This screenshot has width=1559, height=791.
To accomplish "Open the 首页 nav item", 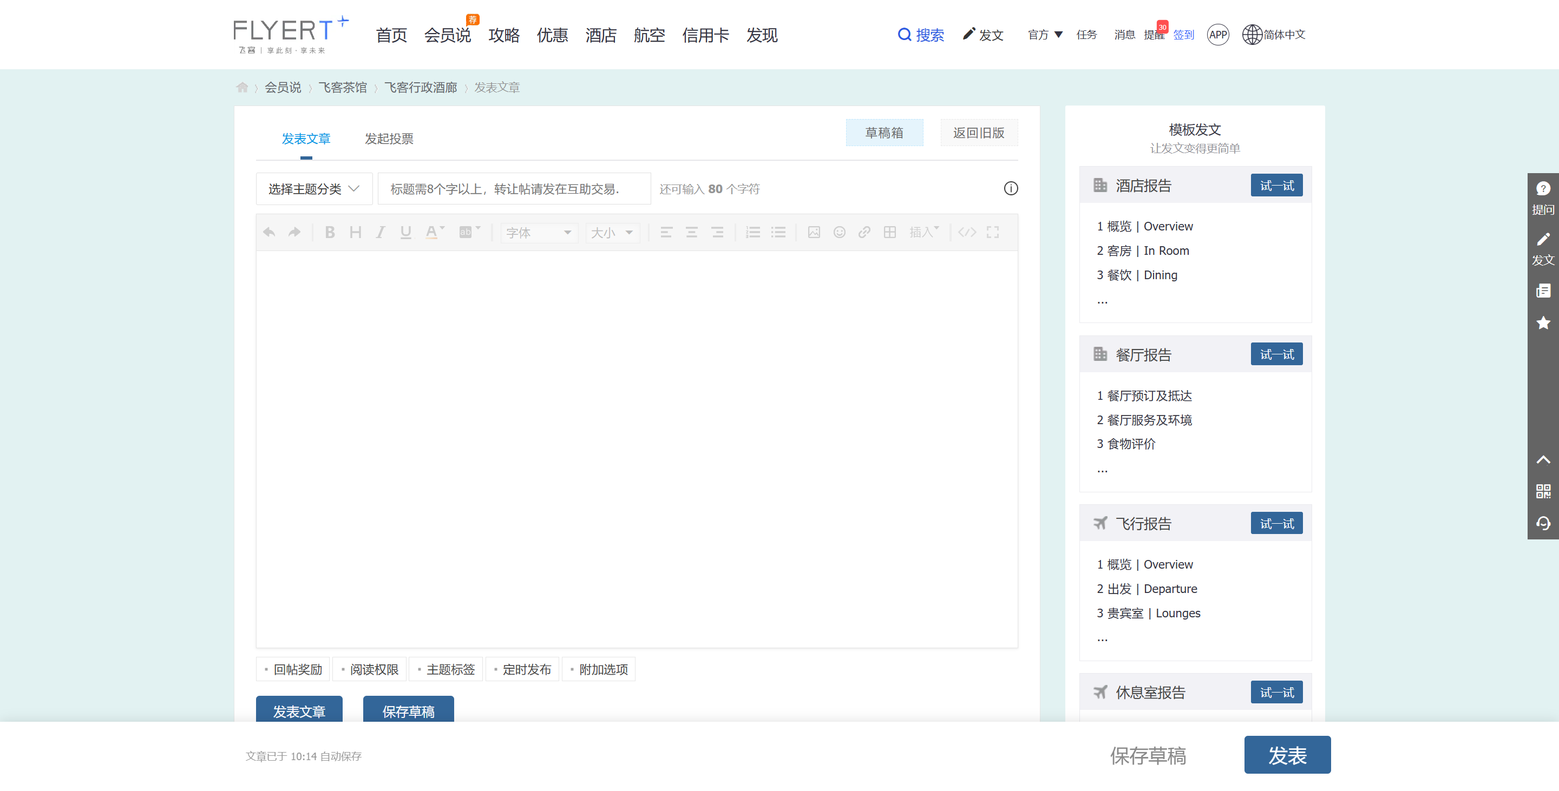I will coord(391,35).
